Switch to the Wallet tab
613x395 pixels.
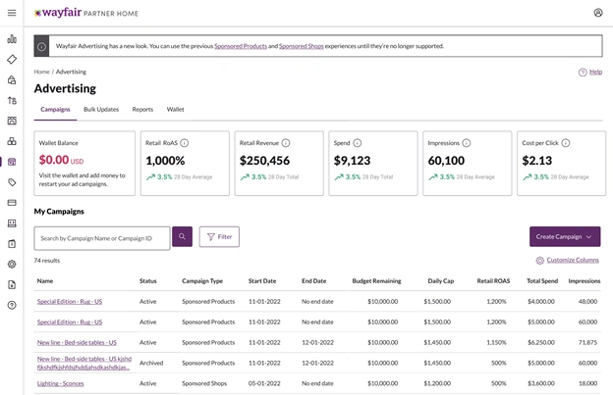(x=175, y=110)
